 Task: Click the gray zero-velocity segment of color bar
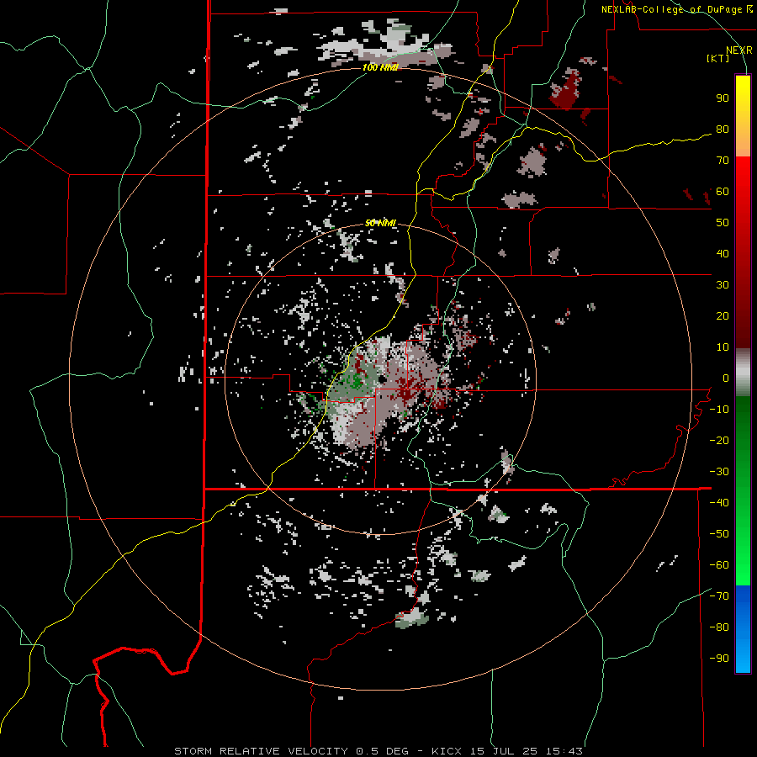(x=743, y=373)
